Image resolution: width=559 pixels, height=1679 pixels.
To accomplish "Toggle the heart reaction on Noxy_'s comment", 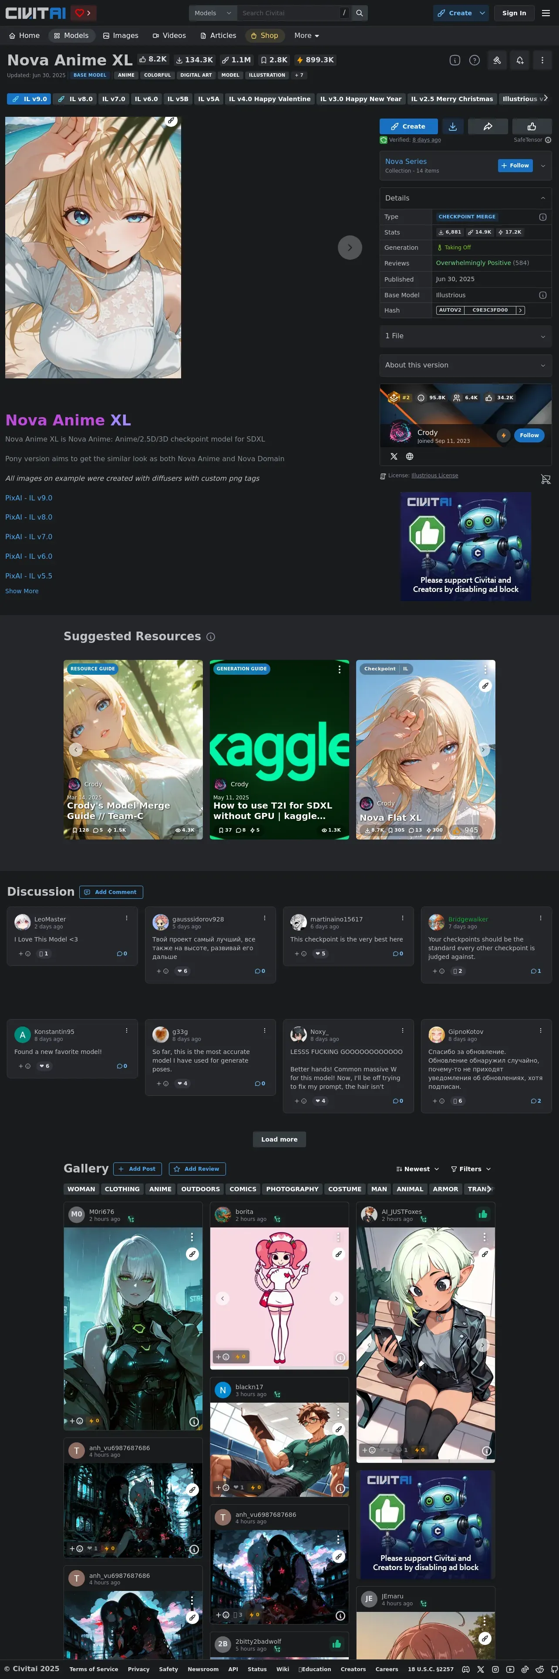I will coord(320,1101).
